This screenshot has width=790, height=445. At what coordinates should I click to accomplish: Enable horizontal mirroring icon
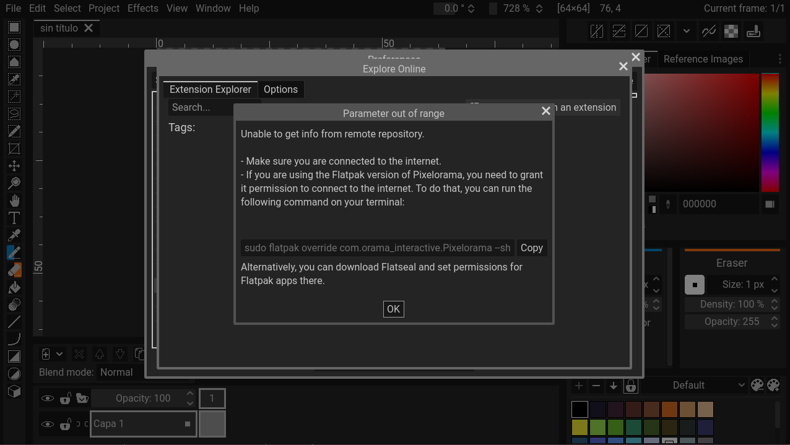coord(597,31)
